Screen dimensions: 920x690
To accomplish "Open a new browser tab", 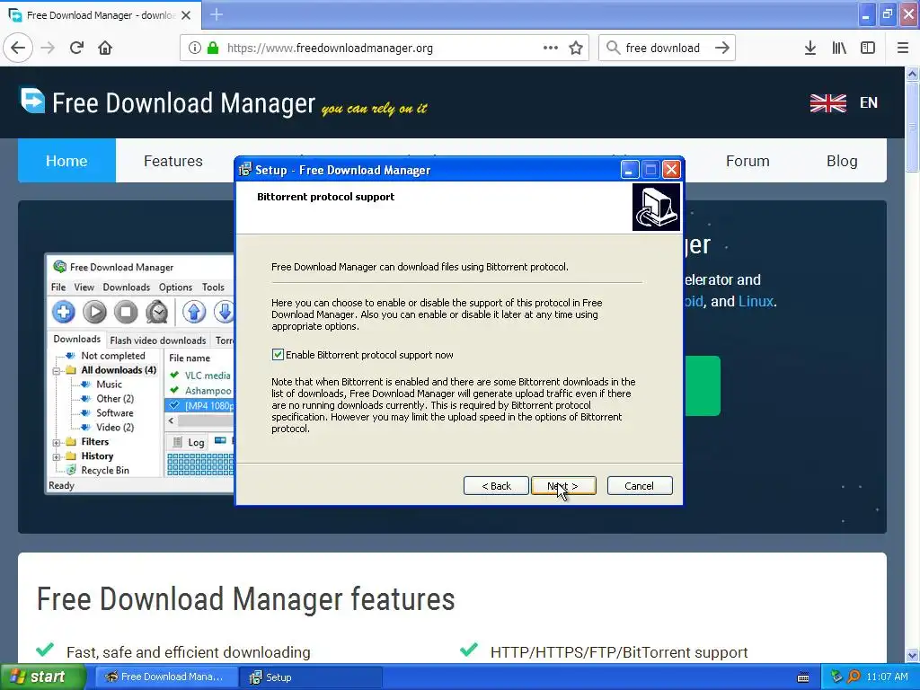I will tap(216, 14).
